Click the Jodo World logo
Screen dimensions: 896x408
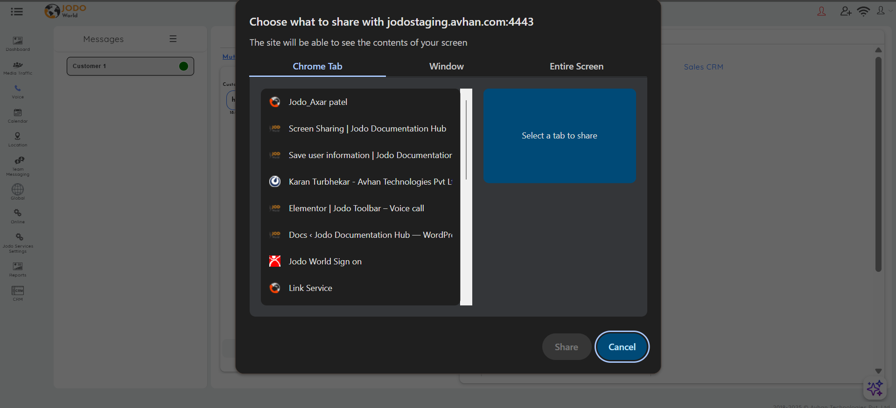coord(65,11)
